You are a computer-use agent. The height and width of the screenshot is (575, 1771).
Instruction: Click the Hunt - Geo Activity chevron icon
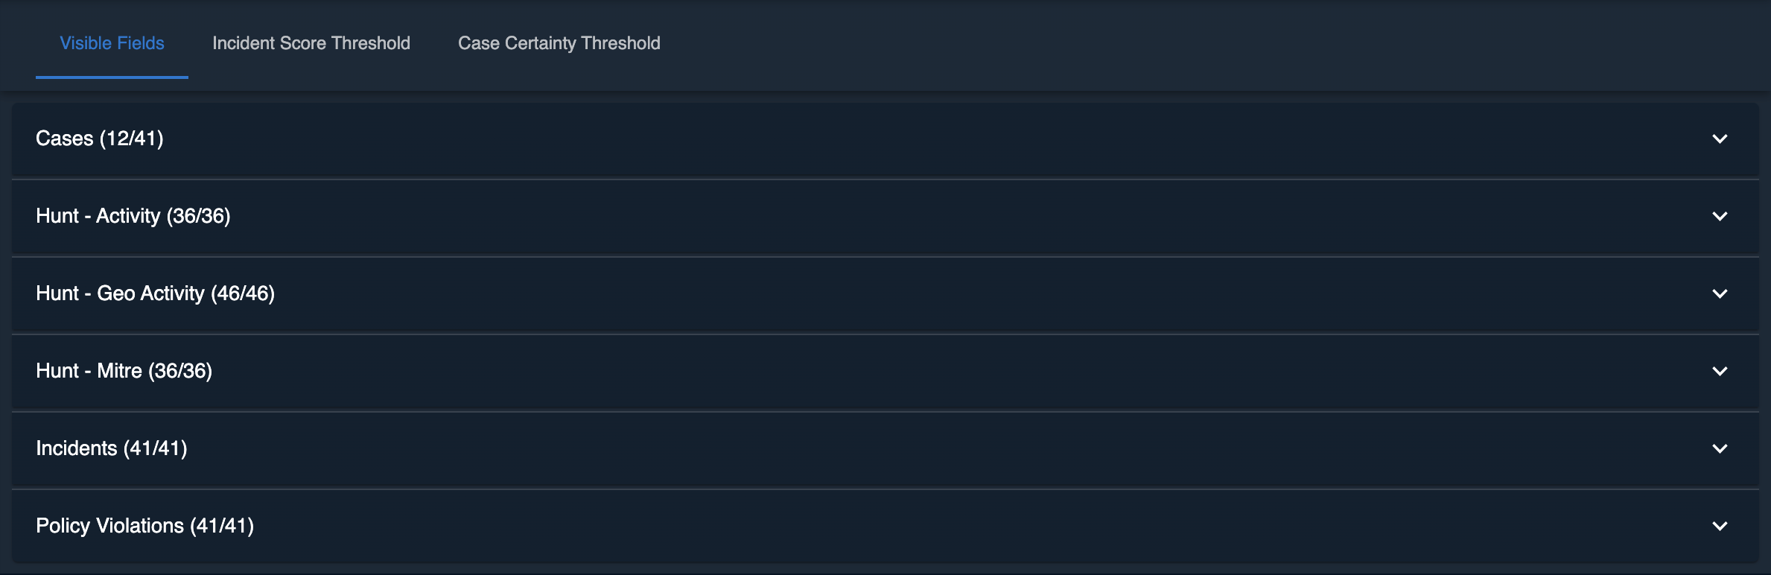pos(1720,294)
